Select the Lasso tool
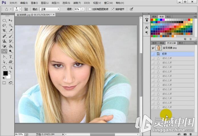 4,25
